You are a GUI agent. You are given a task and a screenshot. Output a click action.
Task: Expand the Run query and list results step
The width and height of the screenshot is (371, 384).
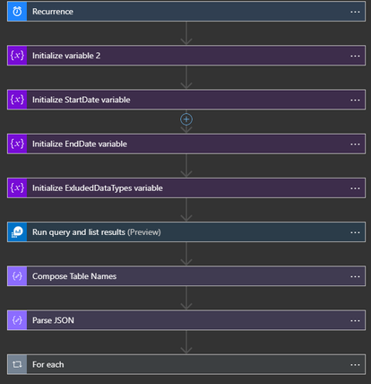pos(186,232)
